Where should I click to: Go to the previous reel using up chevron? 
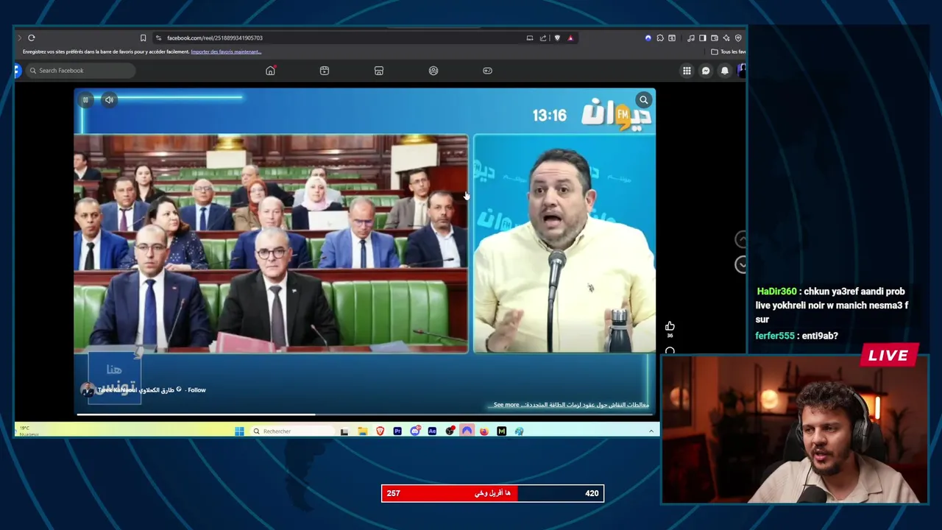(x=741, y=239)
